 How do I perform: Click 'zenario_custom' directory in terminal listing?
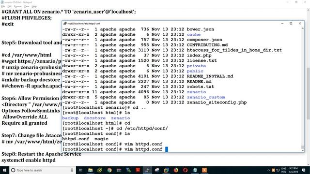tap(206, 97)
